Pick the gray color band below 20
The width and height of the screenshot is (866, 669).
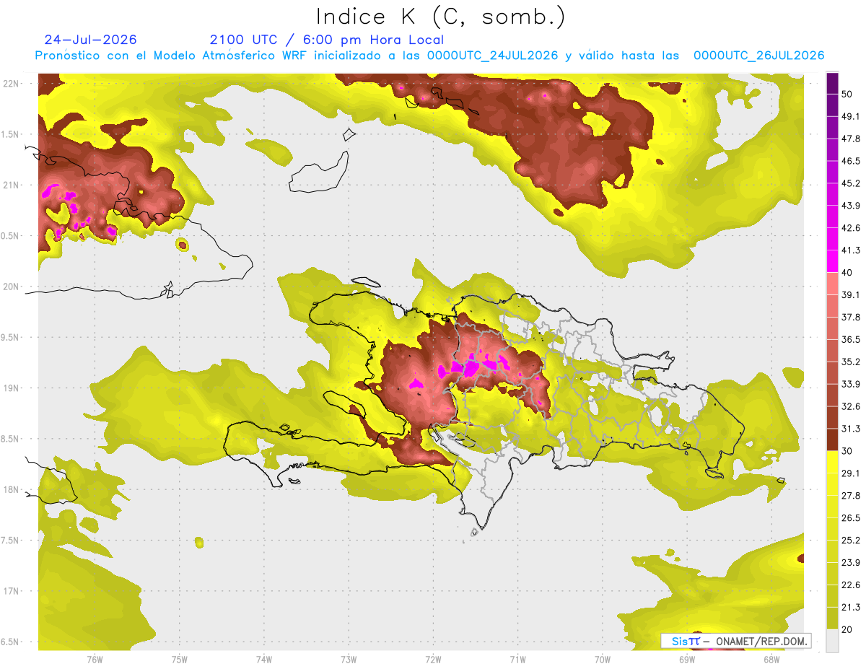tap(832, 640)
